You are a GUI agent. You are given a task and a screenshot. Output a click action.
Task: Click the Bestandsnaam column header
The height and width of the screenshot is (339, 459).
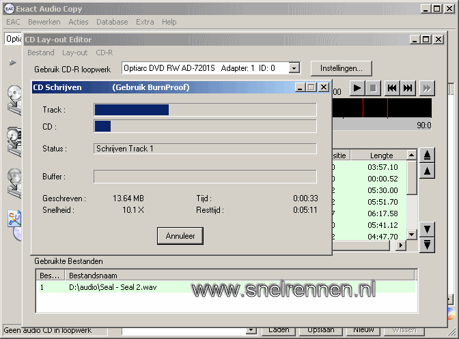[240, 276]
